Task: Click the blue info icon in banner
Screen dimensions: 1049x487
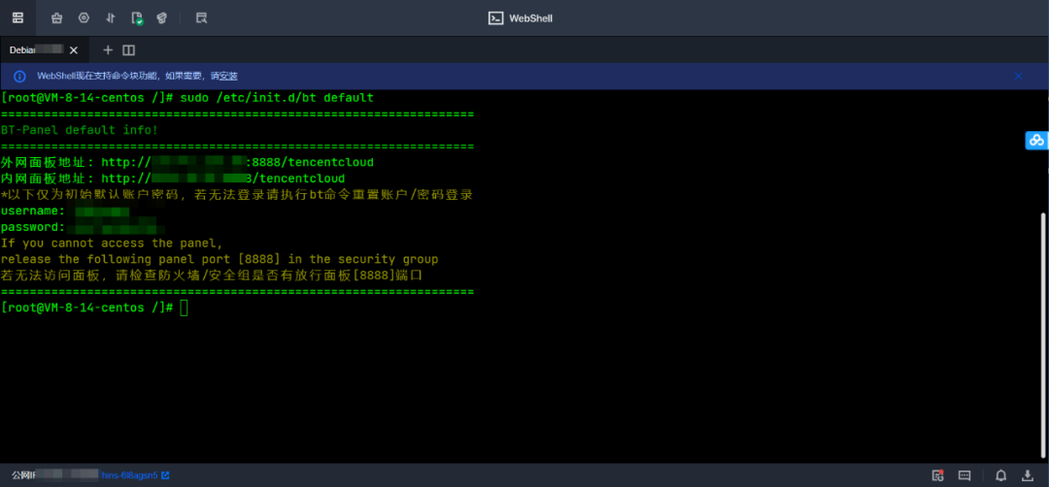Action: click(x=20, y=77)
